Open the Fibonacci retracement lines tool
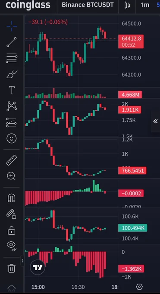Screen dimensions: 160x294 point(12,58)
